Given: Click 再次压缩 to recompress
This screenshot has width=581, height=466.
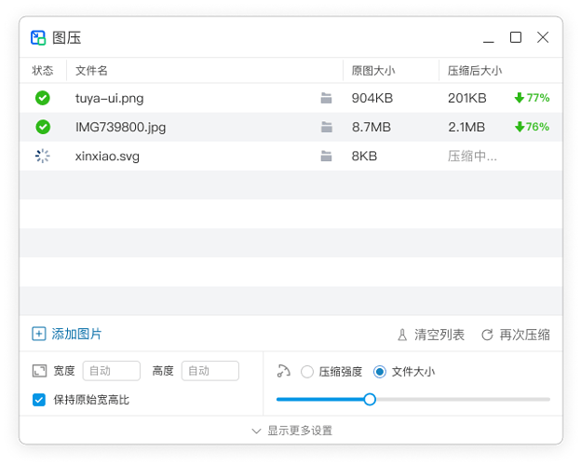Looking at the screenshot, I should point(515,335).
